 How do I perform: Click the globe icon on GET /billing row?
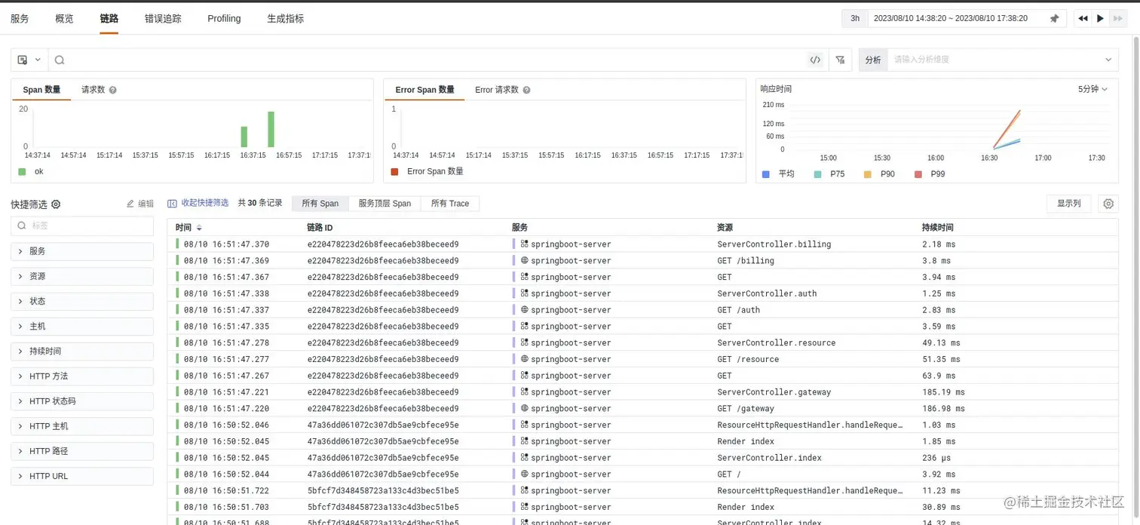pos(524,260)
